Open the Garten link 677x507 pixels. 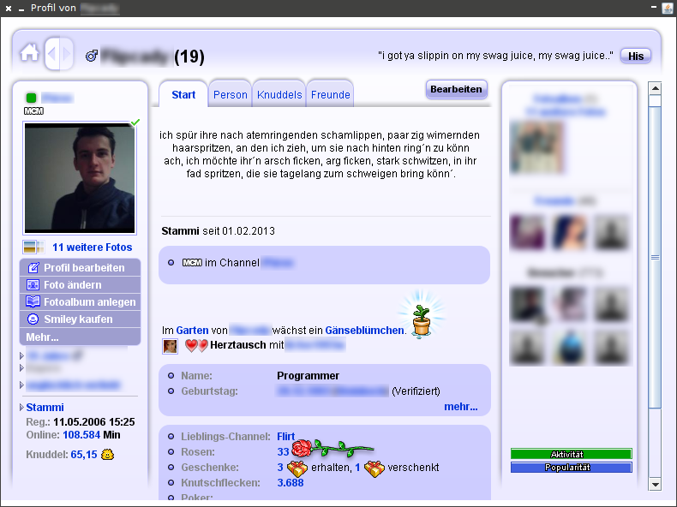(192, 331)
